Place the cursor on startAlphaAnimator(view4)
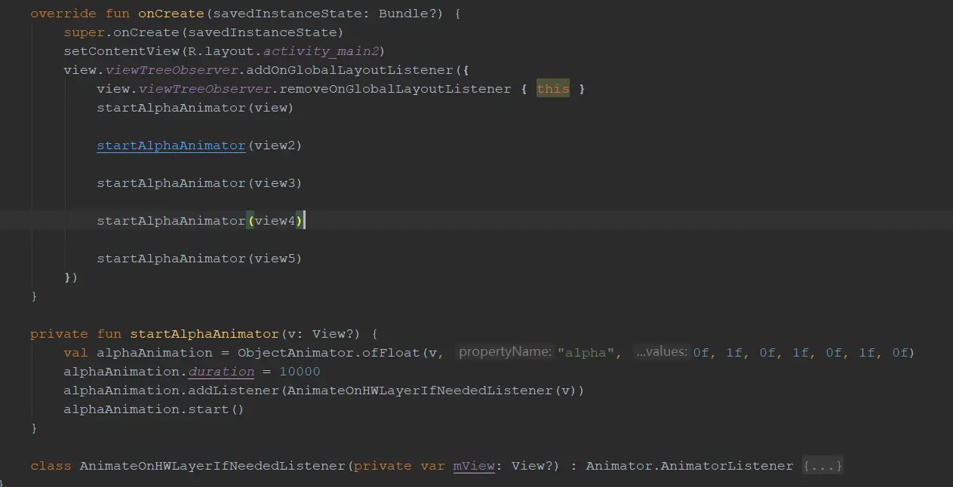This screenshot has width=953, height=487. 199,221
